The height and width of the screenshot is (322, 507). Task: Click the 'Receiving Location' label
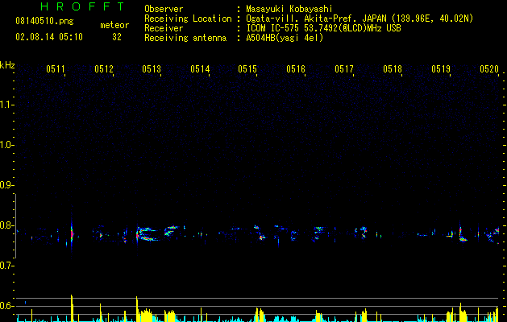click(x=188, y=19)
